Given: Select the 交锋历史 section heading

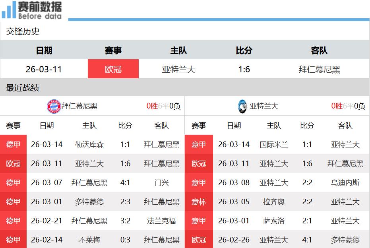Looking at the screenshot, I should (x=23, y=31).
